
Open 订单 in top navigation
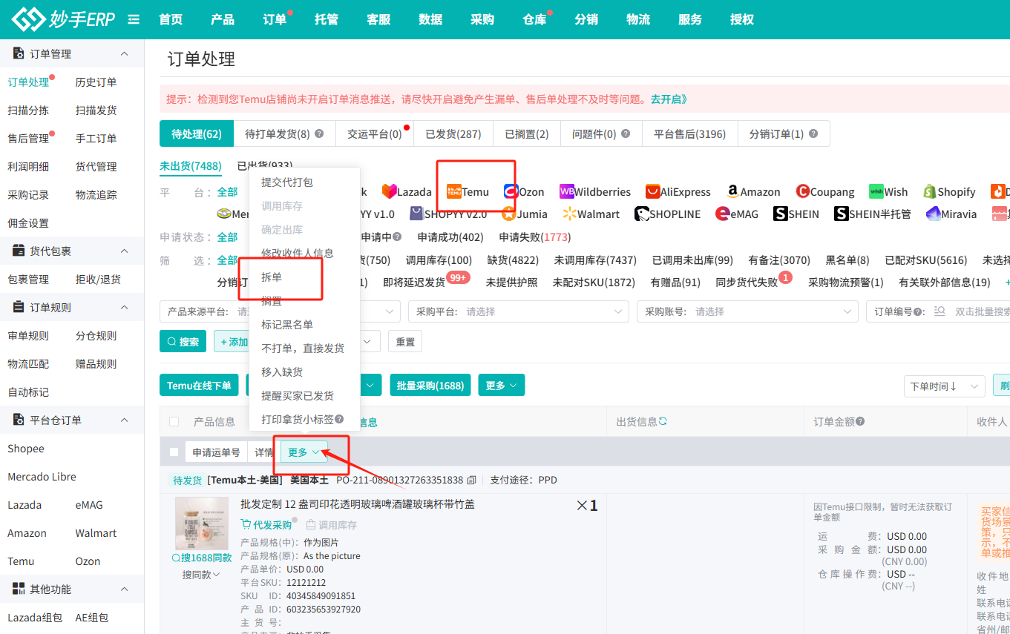click(275, 19)
